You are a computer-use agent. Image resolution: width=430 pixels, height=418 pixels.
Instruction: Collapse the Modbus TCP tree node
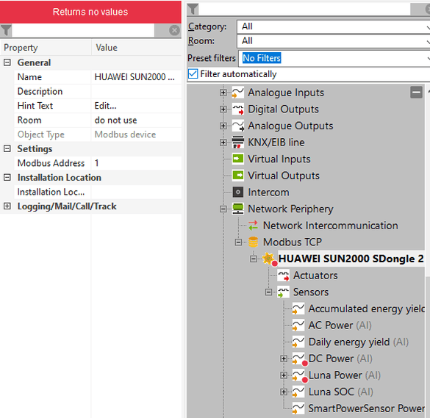(238, 242)
